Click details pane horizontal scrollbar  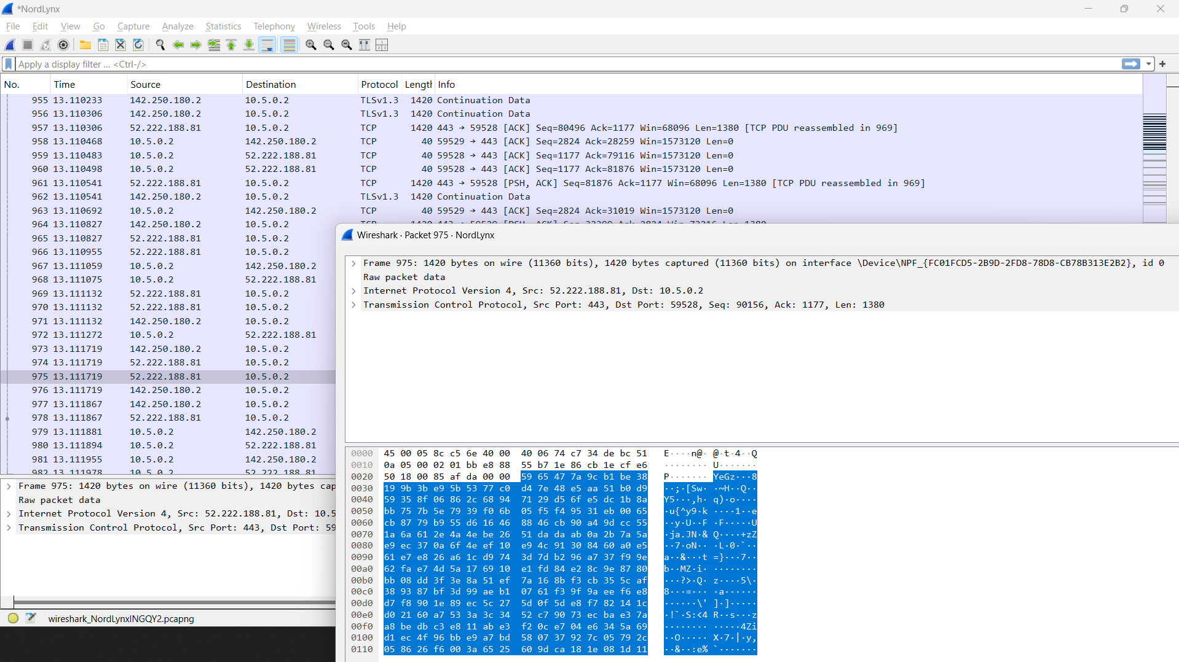tap(175, 603)
